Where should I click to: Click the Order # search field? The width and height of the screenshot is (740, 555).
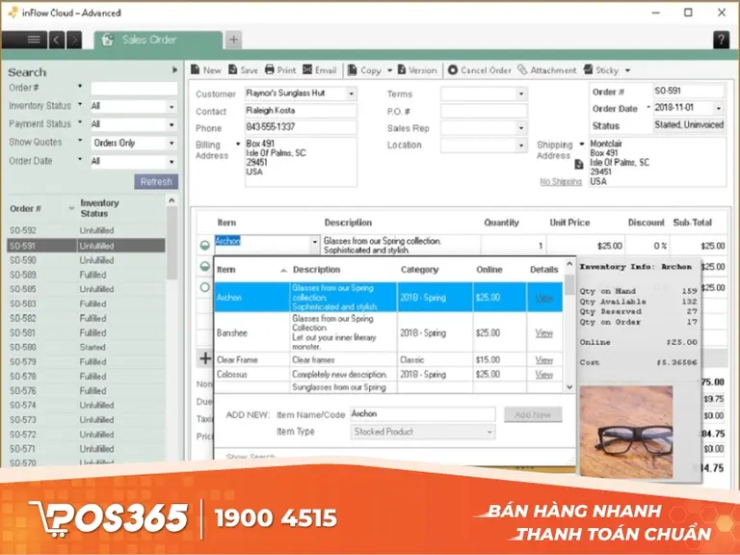134,89
